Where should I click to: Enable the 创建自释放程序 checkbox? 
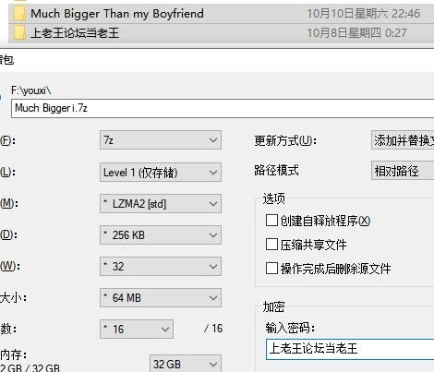coord(271,221)
